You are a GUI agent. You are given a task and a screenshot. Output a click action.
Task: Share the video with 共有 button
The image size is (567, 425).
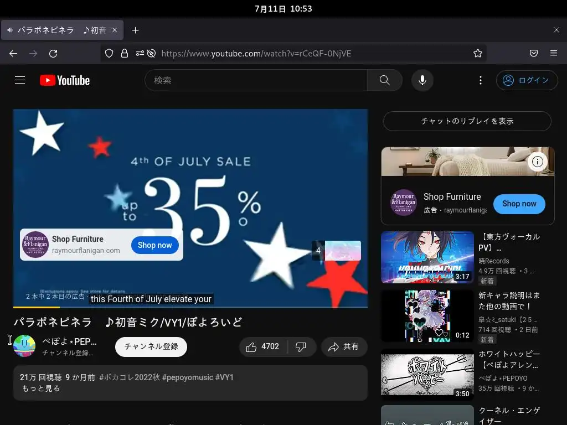(x=344, y=346)
